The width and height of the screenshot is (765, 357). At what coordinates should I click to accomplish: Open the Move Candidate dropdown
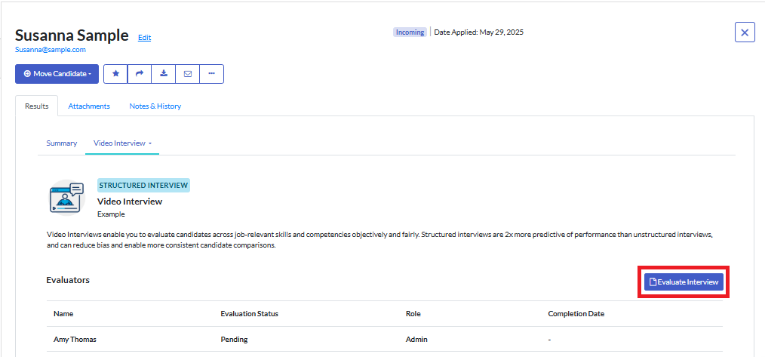57,74
